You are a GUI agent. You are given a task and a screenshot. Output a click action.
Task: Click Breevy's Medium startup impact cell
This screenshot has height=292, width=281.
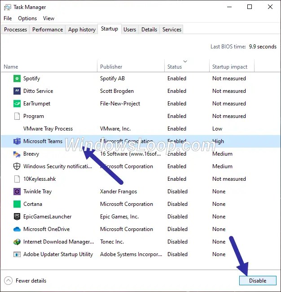(x=222, y=154)
